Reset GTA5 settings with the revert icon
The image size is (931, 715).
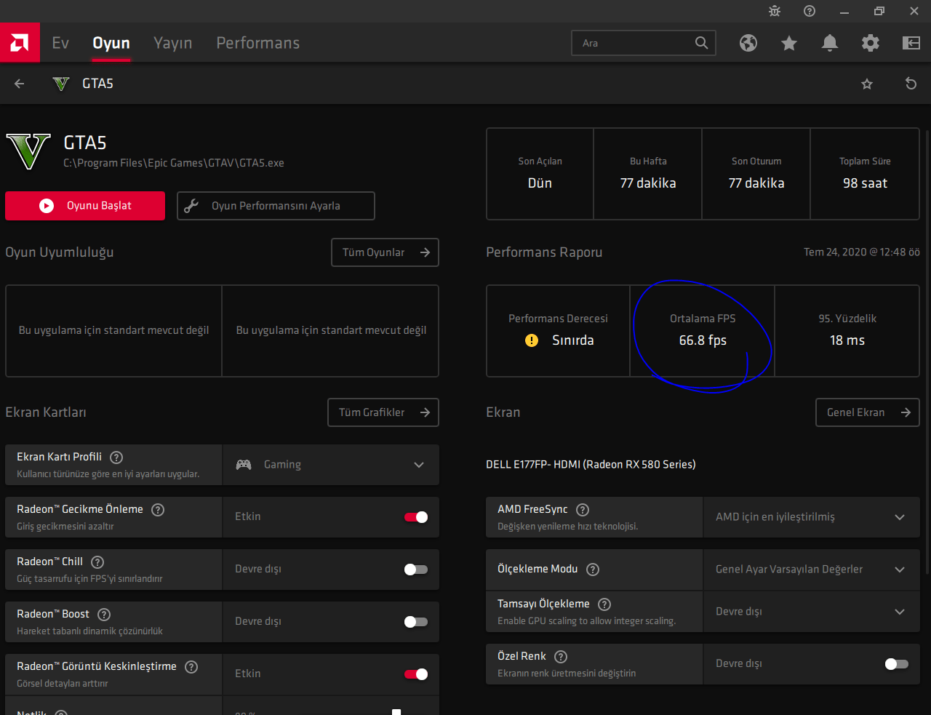click(x=911, y=84)
